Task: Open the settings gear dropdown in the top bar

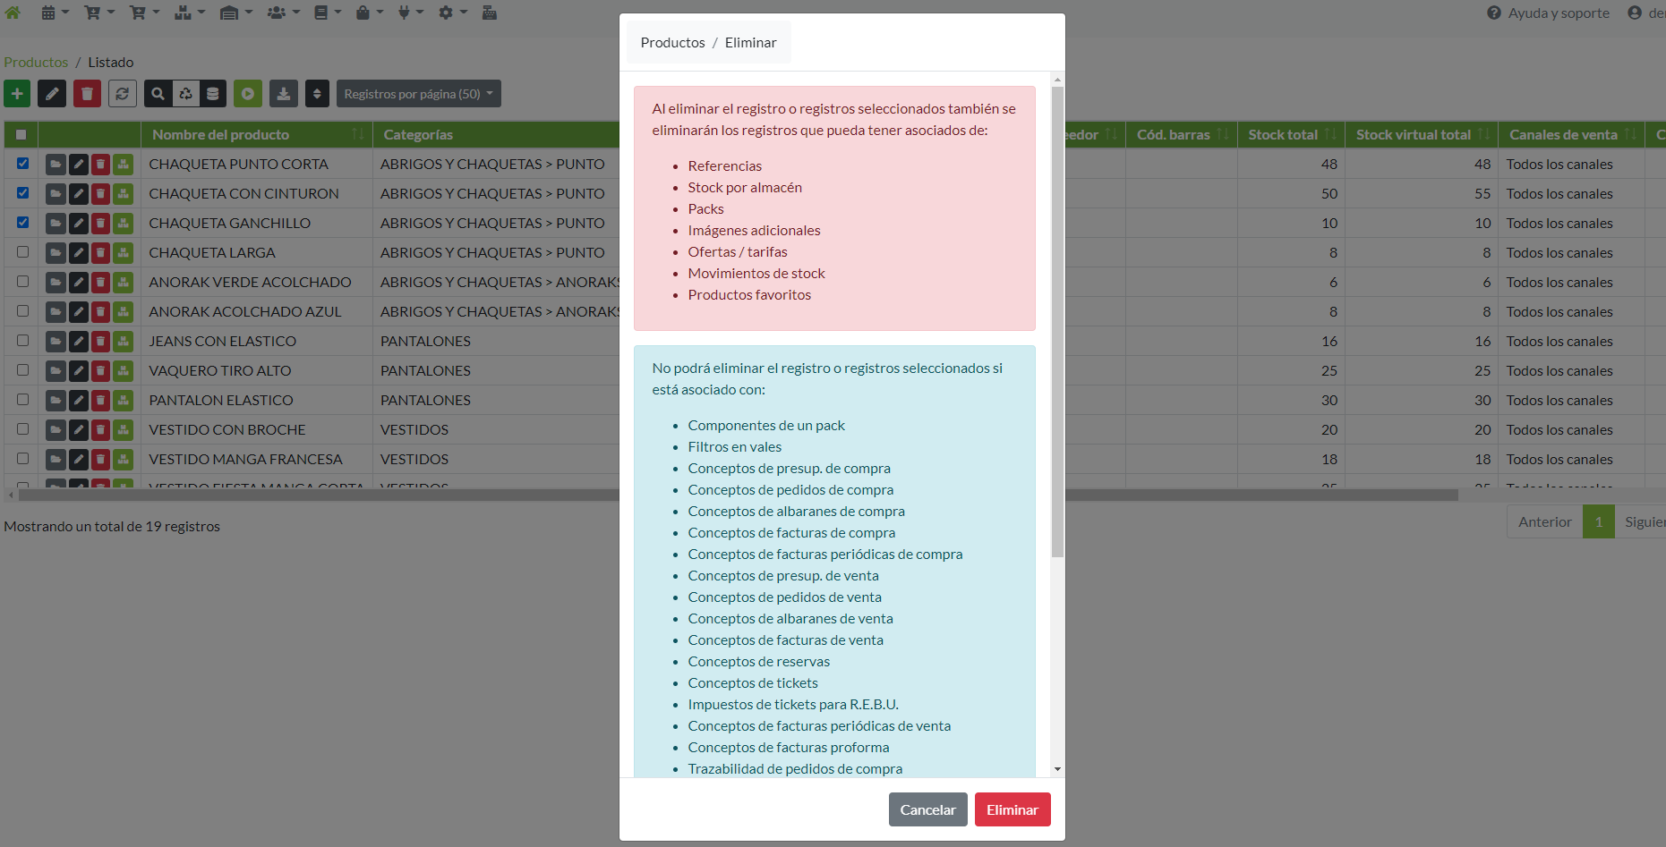Action: tap(452, 13)
